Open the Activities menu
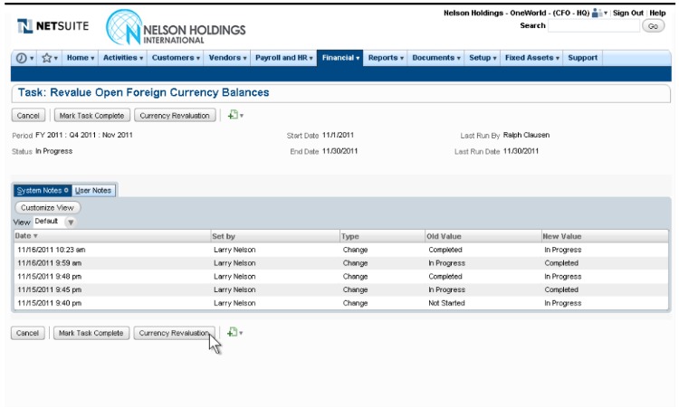 click(122, 58)
